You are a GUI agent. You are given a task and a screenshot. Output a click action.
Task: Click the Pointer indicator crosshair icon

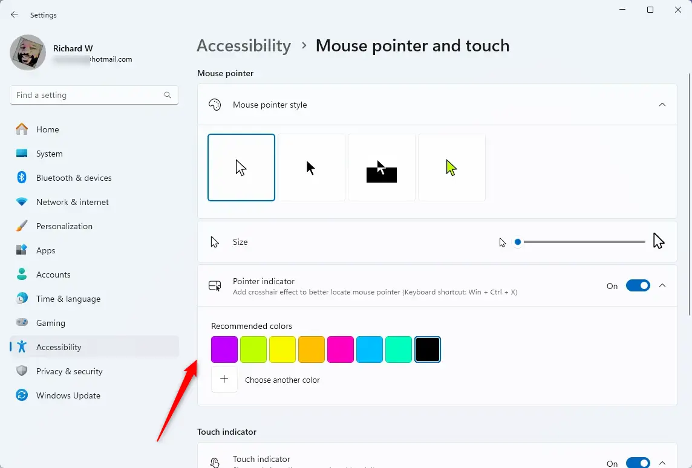[215, 286]
